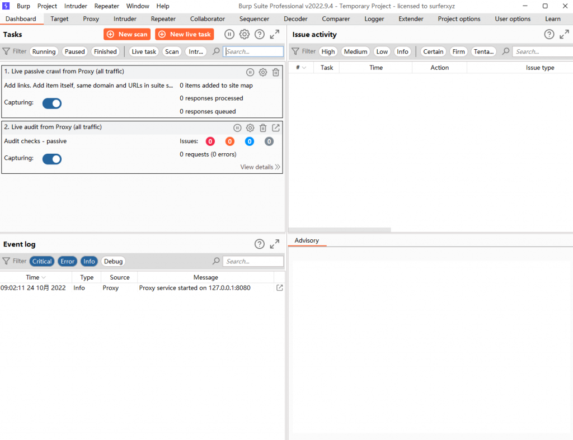Open the Tasks header settings gear
The height and width of the screenshot is (440, 573).
[245, 34]
